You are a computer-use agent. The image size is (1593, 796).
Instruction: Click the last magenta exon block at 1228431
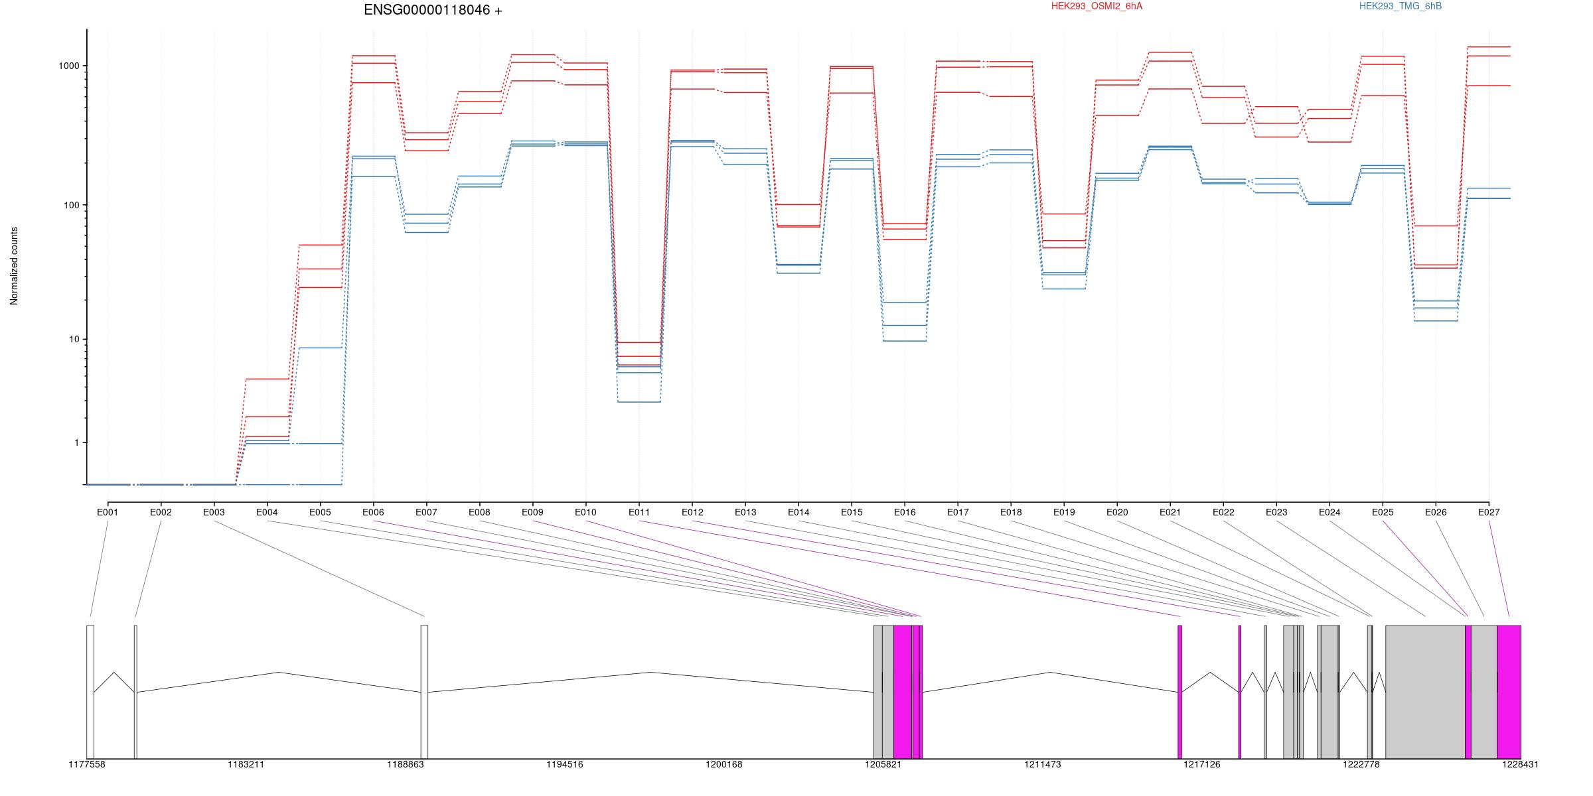[1509, 692]
